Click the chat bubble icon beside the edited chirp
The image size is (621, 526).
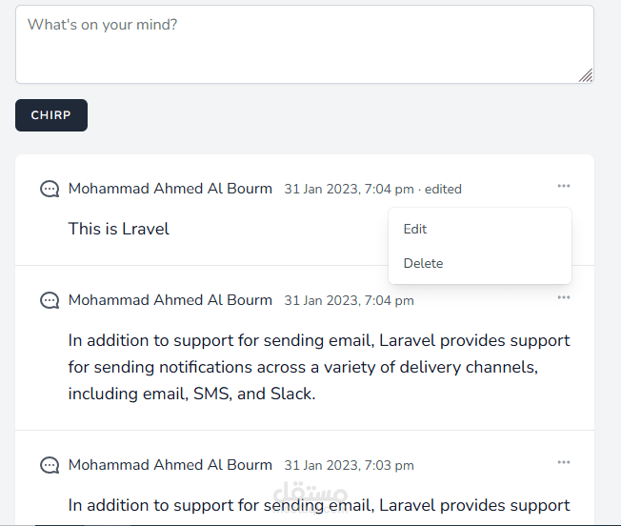pyautogui.click(x=50, y=189)
